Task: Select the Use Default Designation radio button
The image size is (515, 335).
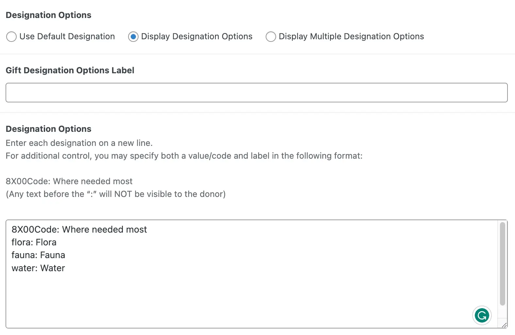Action: 11,37
